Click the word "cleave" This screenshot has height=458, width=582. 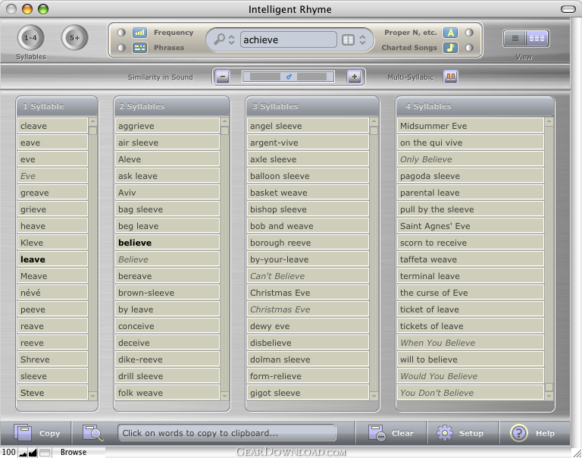(x=52, y=126)
